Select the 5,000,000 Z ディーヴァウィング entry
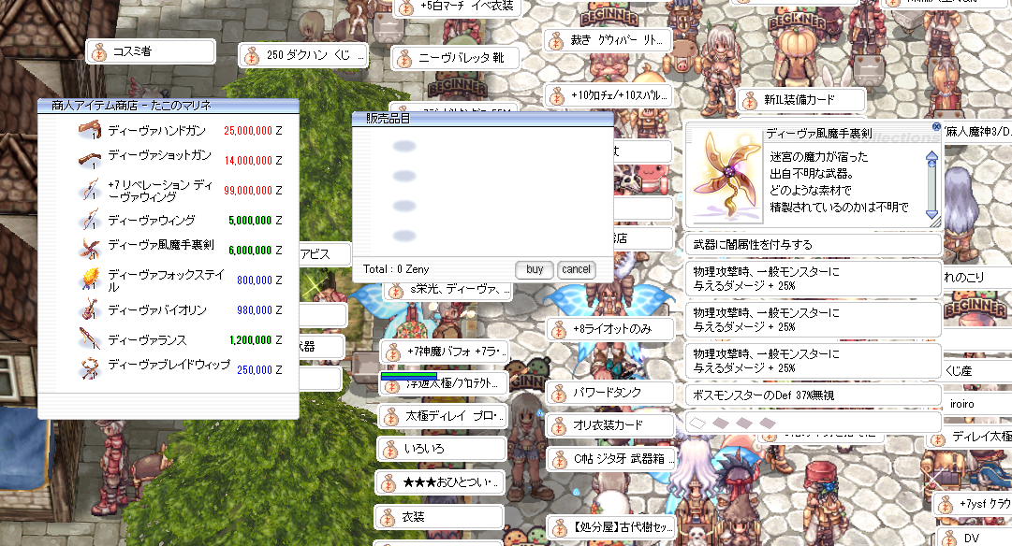Screen dimensions: 1012x546 coord(152,221)
